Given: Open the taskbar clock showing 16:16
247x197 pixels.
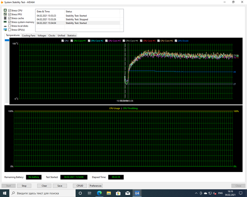Looking at the screenshot, I should [230, 193].
